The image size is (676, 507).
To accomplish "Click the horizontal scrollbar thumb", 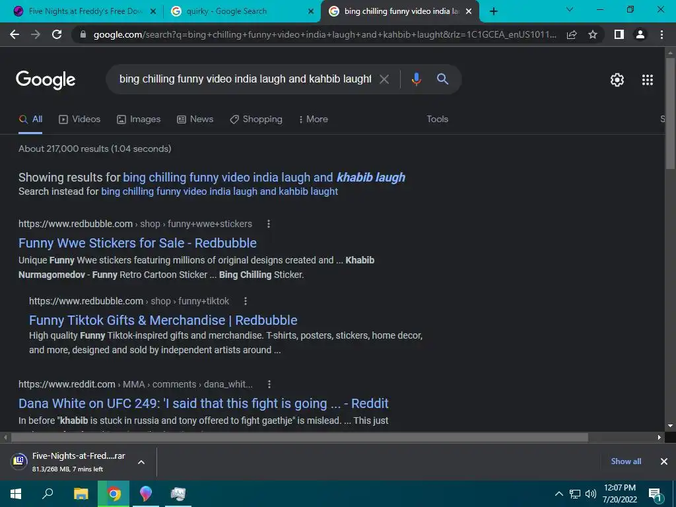I will click(299, 438).
